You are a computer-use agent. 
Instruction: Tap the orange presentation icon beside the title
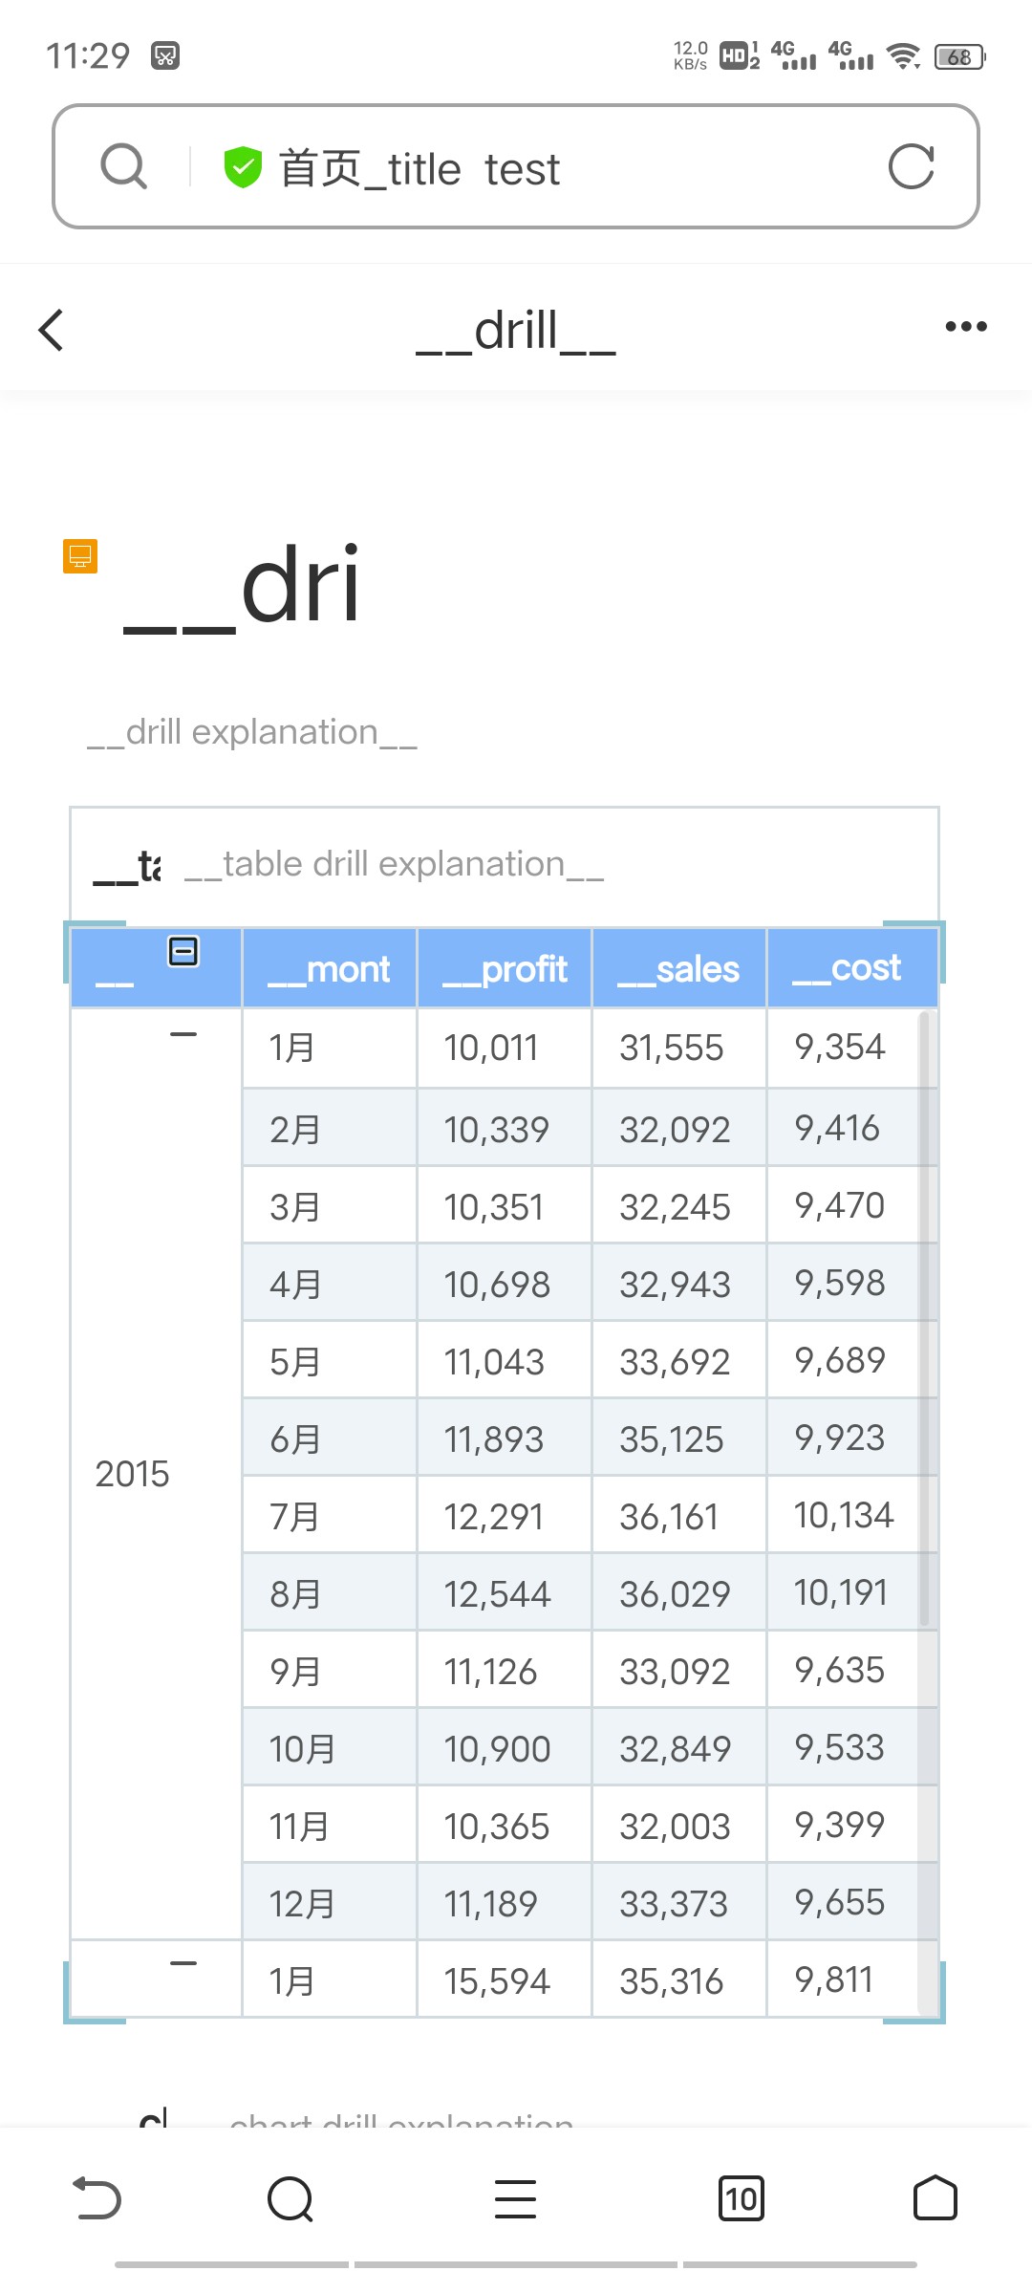pyautogui.click(x=80, y=556)
